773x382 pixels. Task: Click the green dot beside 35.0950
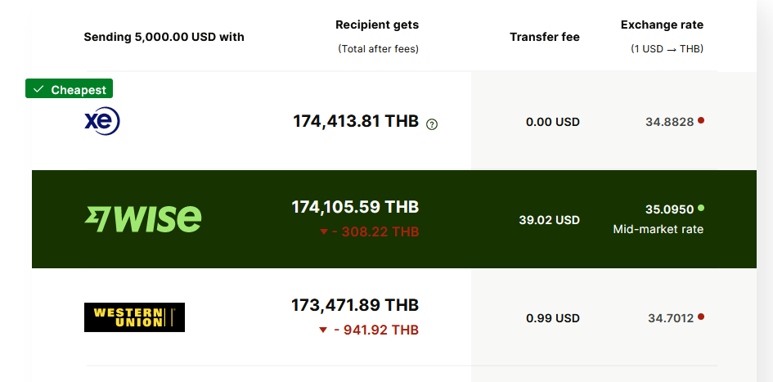point(701,208)
